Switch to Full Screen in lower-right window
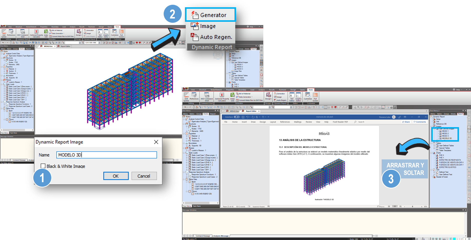 [x=315, y=97]
